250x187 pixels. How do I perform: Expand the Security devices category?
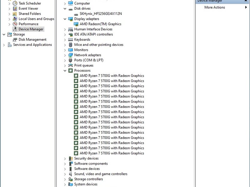point(65,159)
